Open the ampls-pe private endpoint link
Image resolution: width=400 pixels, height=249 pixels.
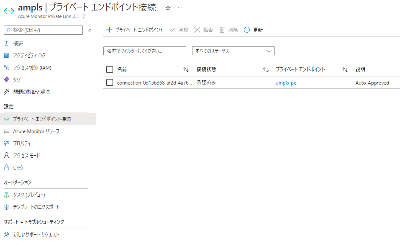click(x=286, y=83)
